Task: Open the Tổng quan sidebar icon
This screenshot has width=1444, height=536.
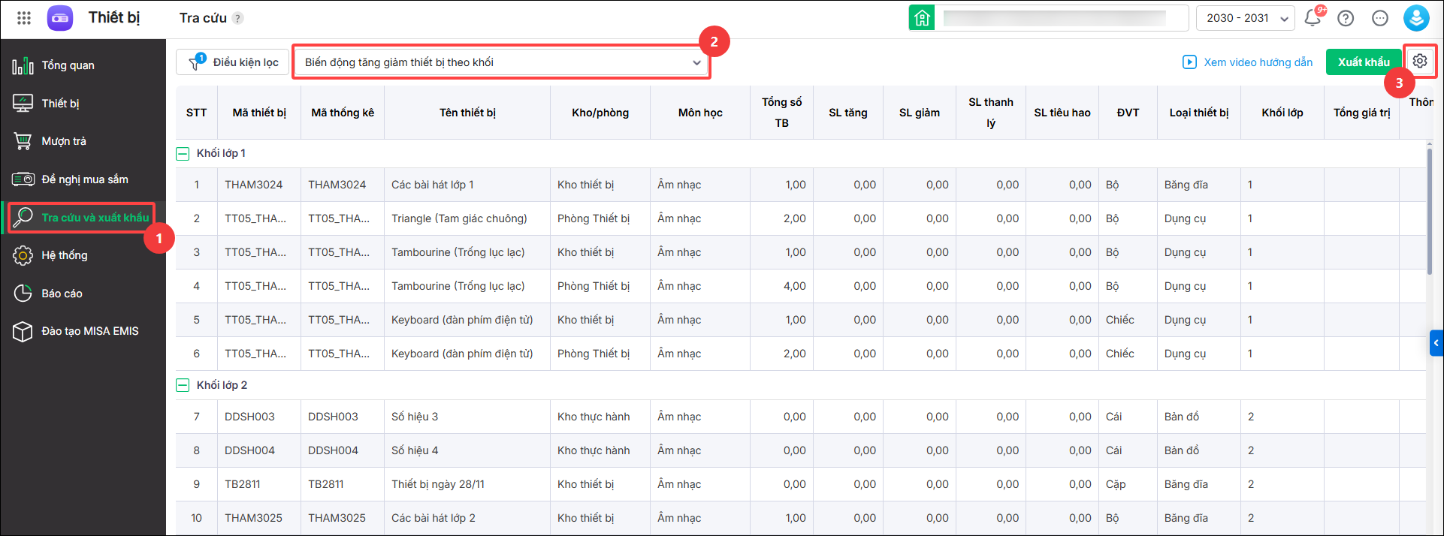Action: (x=23, y=66)
